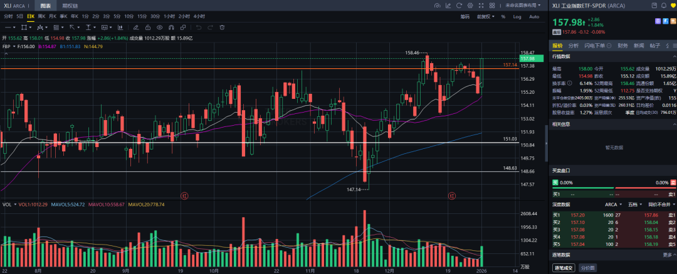Switch to the 期权链 tab
Screen dimensions: 677x274
[x=70, y=6]
